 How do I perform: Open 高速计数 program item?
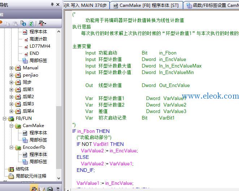pyautogui.click(x=38, y=39)
